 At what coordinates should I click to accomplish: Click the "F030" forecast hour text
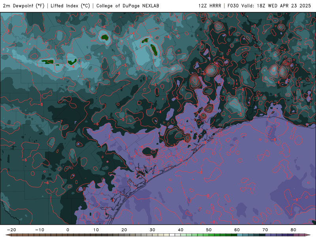click(233, 6)
